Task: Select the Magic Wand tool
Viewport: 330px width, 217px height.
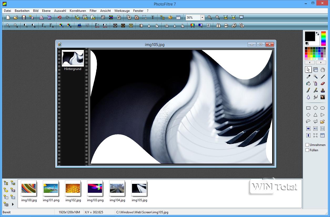Action: [x=316, y=77]
